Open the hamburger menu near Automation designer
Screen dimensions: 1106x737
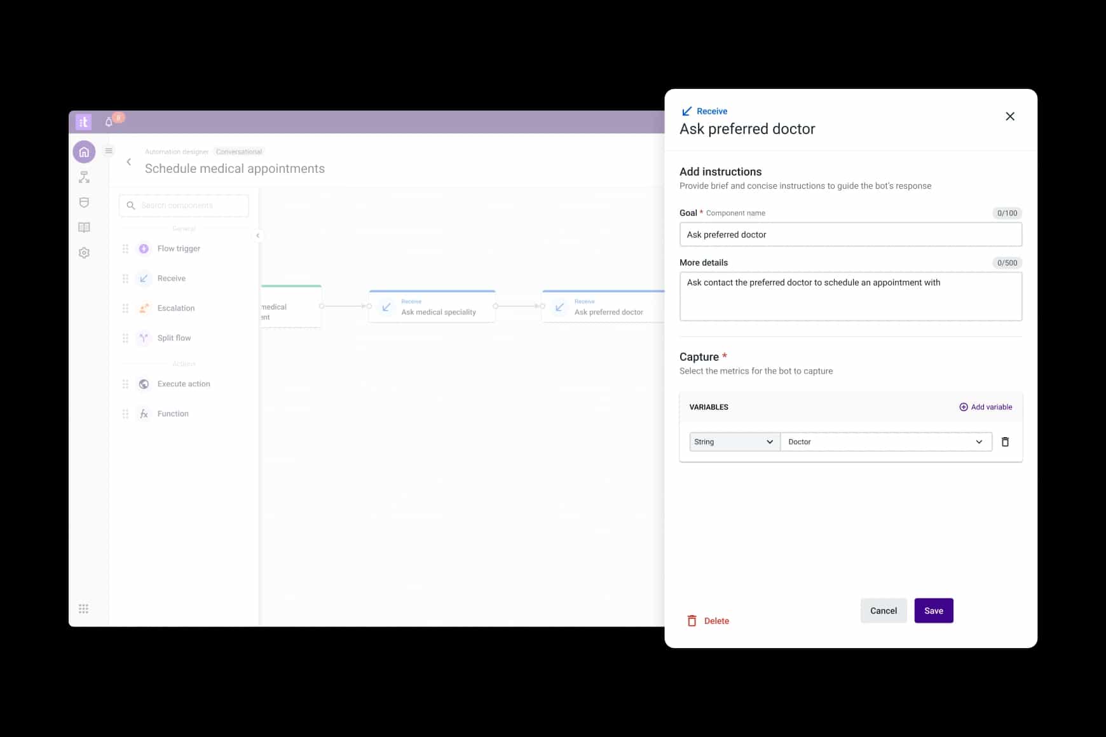[x=108, y=151]
